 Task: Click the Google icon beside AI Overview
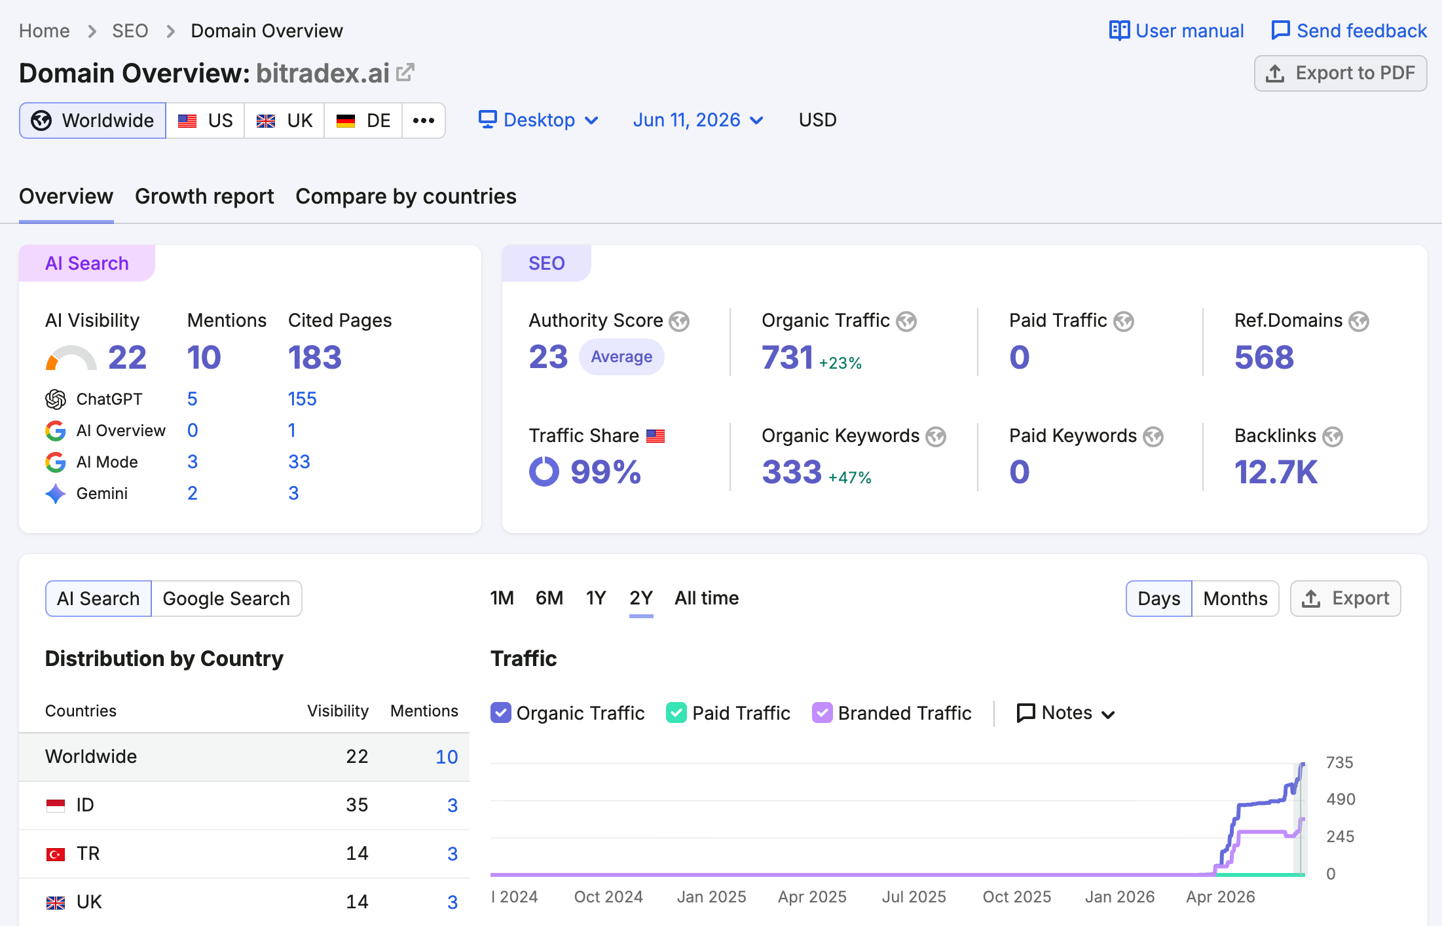[x=56, y=430]
